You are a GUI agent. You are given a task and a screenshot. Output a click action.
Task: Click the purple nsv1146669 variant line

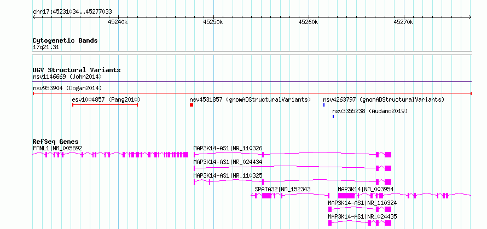252,82
